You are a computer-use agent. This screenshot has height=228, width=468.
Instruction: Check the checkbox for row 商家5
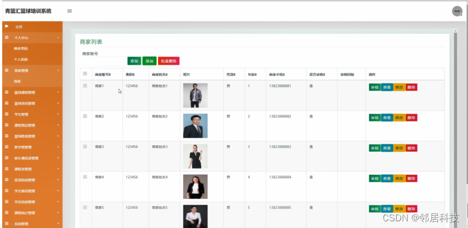[85, 207]
